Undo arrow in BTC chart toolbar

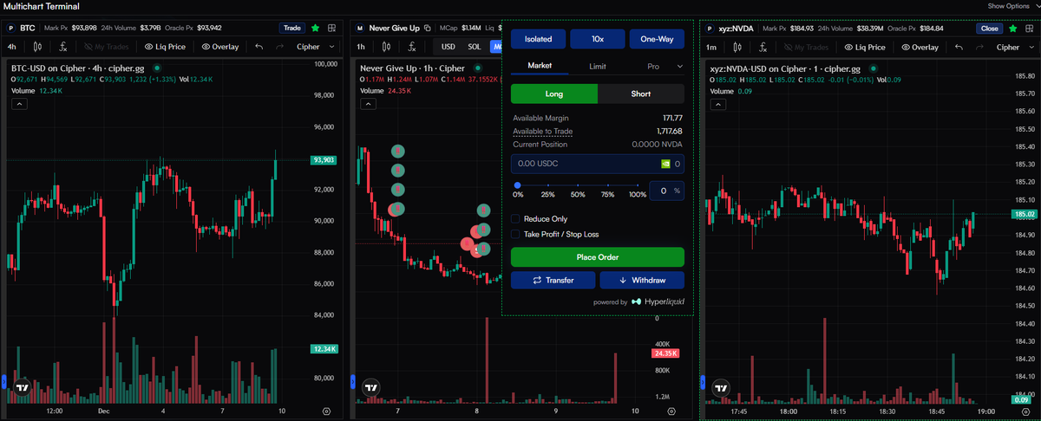[259, 47]
